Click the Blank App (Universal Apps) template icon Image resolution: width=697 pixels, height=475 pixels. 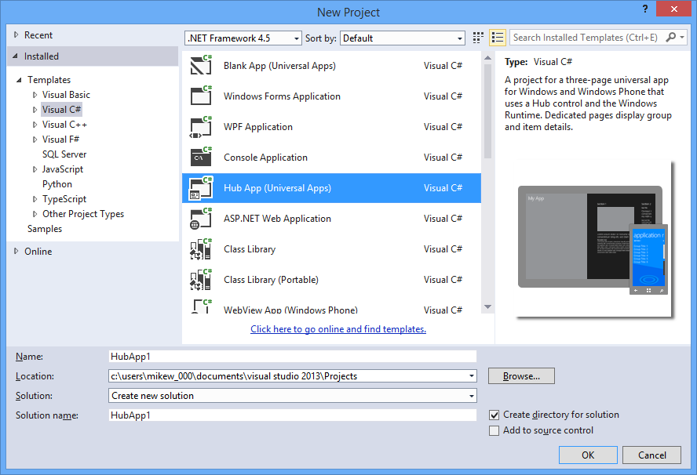pos(201,65)
